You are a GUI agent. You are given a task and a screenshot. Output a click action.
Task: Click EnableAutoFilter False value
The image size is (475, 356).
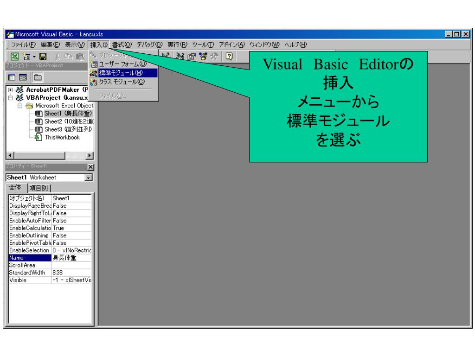pos(71,220)
